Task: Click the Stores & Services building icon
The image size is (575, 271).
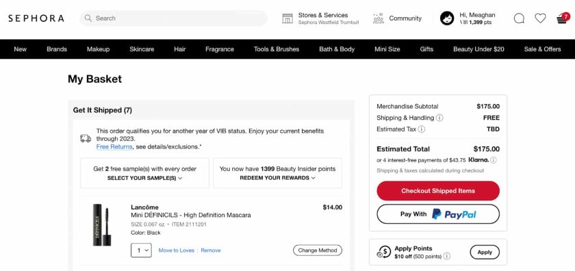Action: coord(287,18)
